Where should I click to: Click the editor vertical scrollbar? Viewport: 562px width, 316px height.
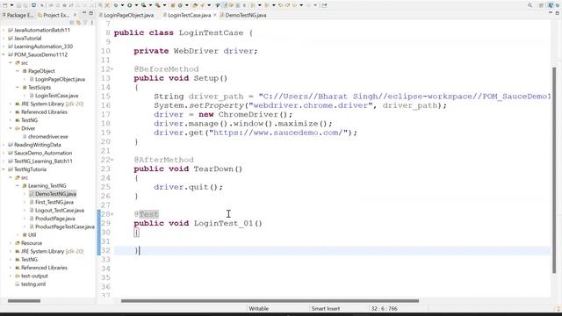point(555,170)
